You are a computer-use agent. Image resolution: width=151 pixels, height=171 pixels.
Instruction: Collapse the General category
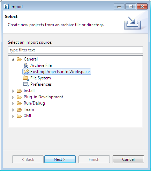13,59
